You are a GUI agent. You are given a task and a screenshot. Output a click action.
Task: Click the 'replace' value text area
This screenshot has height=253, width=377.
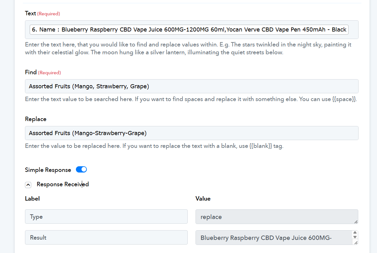point(277,217)
